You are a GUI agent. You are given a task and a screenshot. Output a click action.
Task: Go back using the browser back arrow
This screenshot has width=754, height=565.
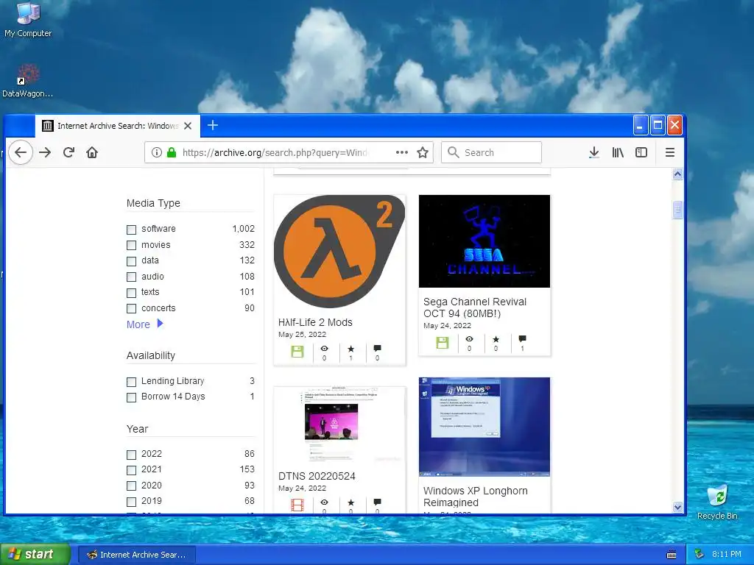pyautogui.click(x=21, y=153)
